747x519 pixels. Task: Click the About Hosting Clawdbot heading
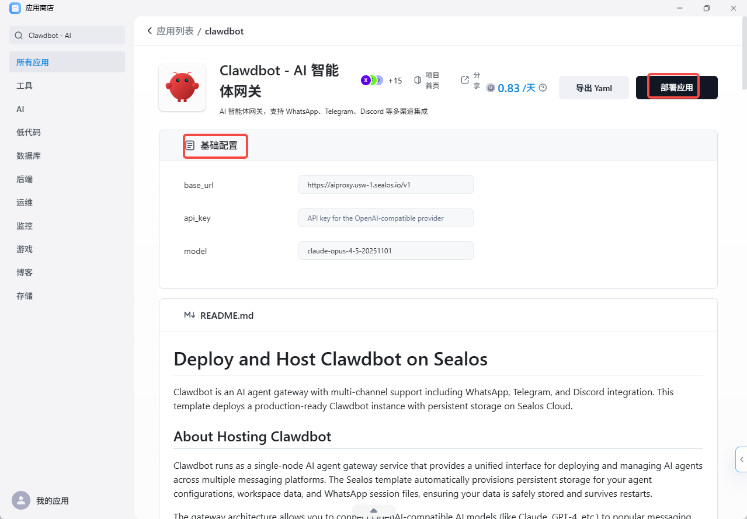click(252, 436)
